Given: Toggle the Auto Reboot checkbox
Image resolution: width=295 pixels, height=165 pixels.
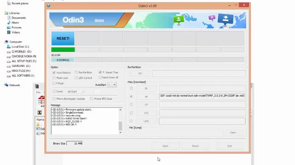Looking at the screenshot, I should pyautogui.click(x=54, y=72).
